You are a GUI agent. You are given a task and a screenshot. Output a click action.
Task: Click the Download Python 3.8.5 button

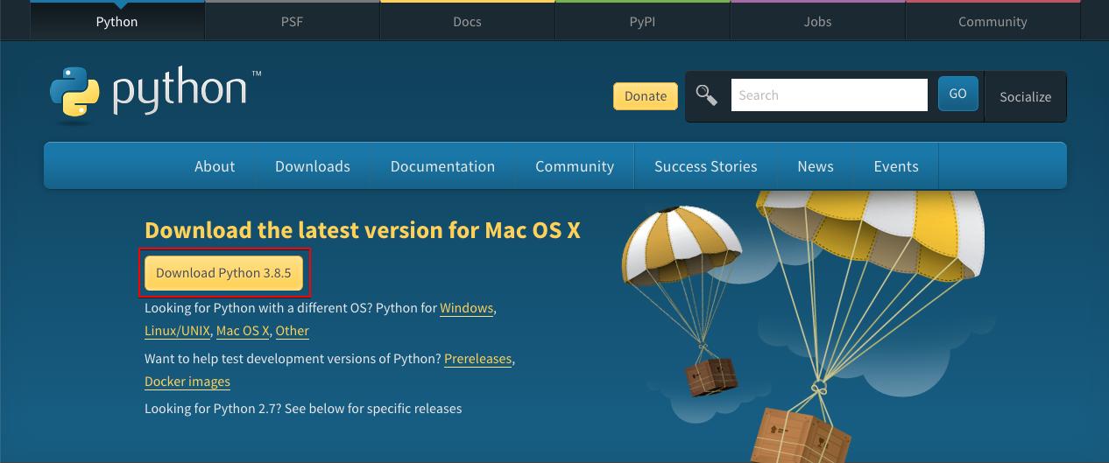point(223,273)
